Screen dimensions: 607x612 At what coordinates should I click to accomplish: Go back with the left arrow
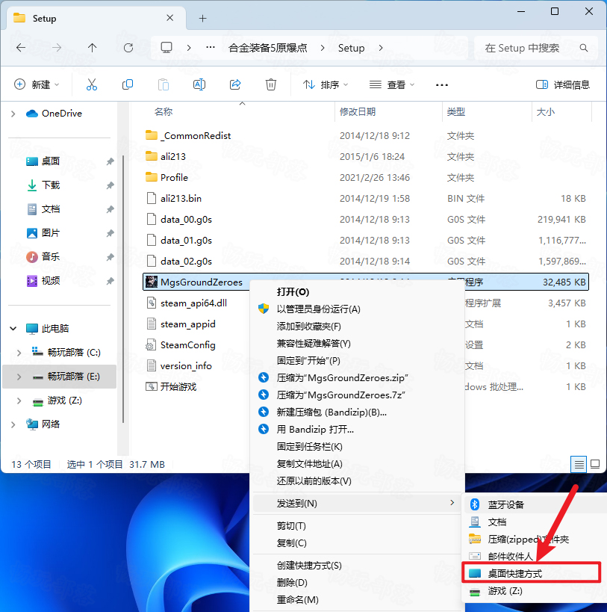pyautogui.click(x=21, y=48)
